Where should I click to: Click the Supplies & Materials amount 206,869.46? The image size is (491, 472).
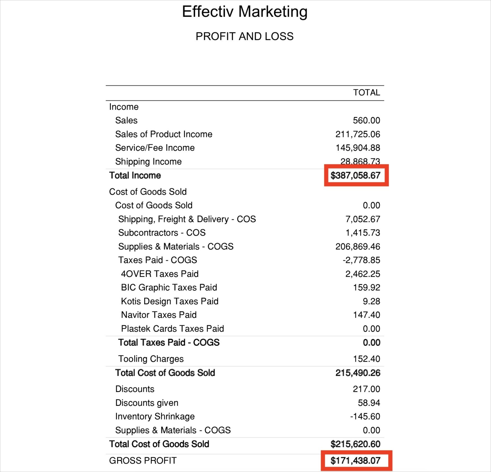coord(358,247)
